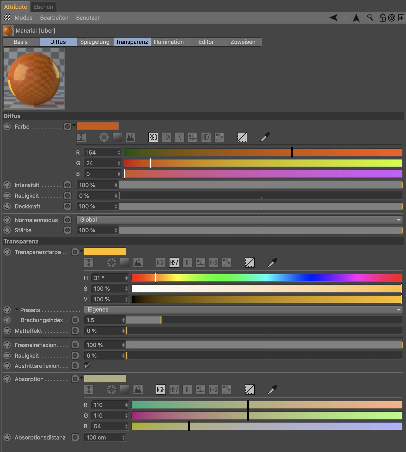
Task: Collapse the Transparenzfarbe chooser triangle
Action: pos(81,251)
